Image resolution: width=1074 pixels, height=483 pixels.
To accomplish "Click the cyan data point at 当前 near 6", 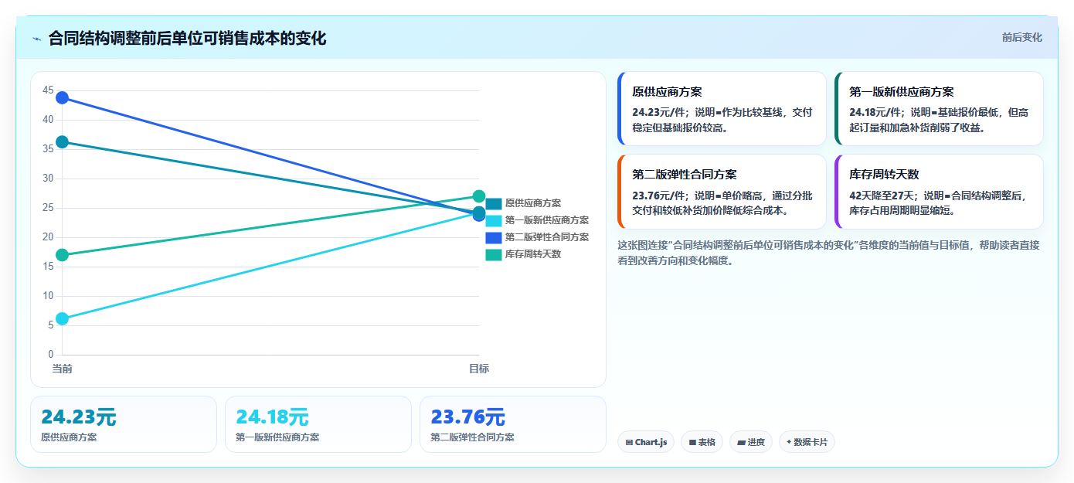I will point(62,318).
